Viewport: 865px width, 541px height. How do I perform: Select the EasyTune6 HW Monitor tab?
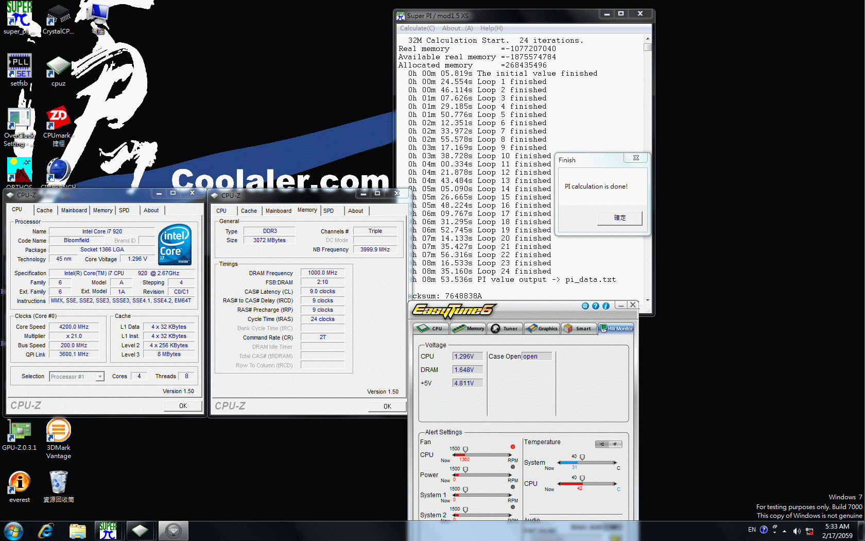[616, 328]
